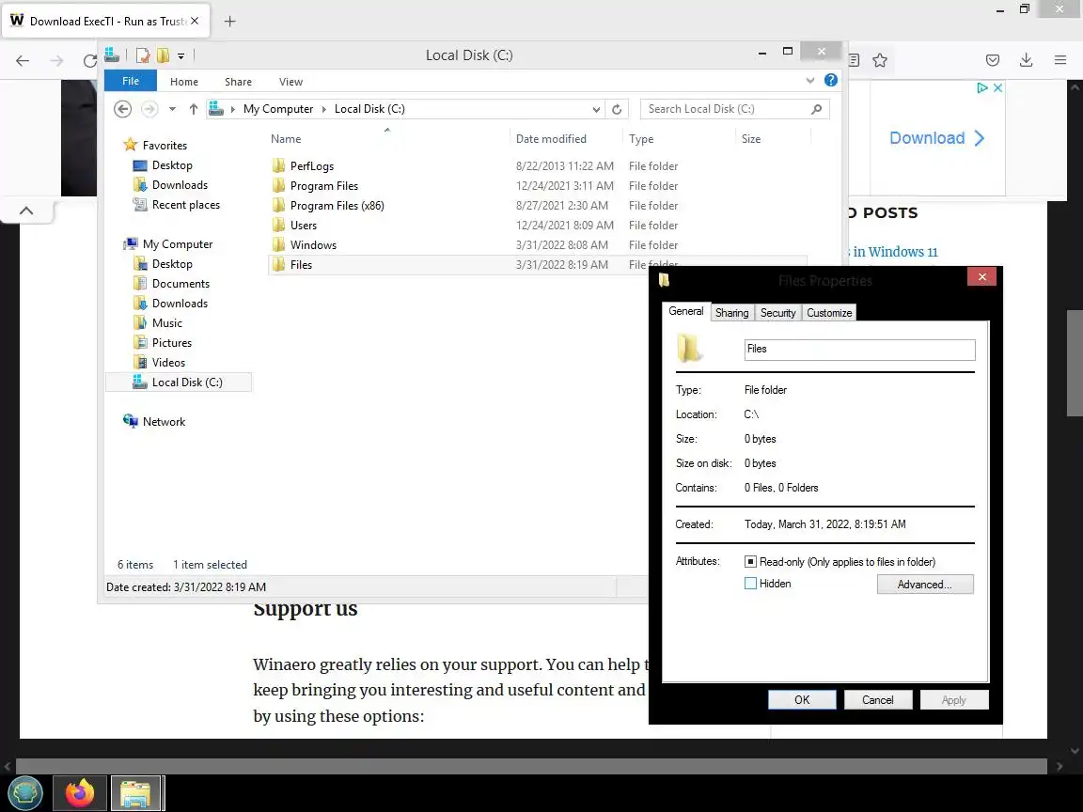Open the File ribbon tab

[x=131, y=81]
